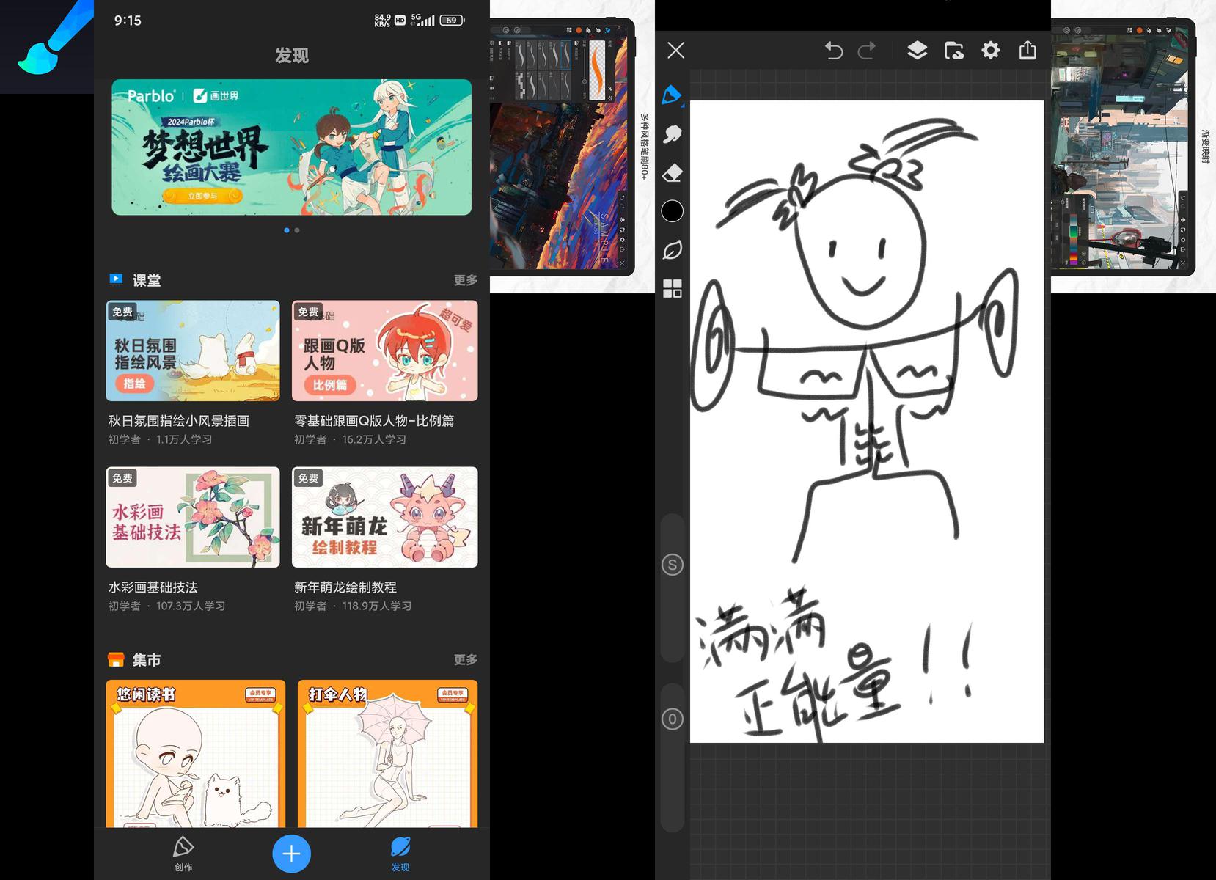Click 立即参与 on the banner
The height and width of the screenshot is (880, 1216).
[202, 196]
